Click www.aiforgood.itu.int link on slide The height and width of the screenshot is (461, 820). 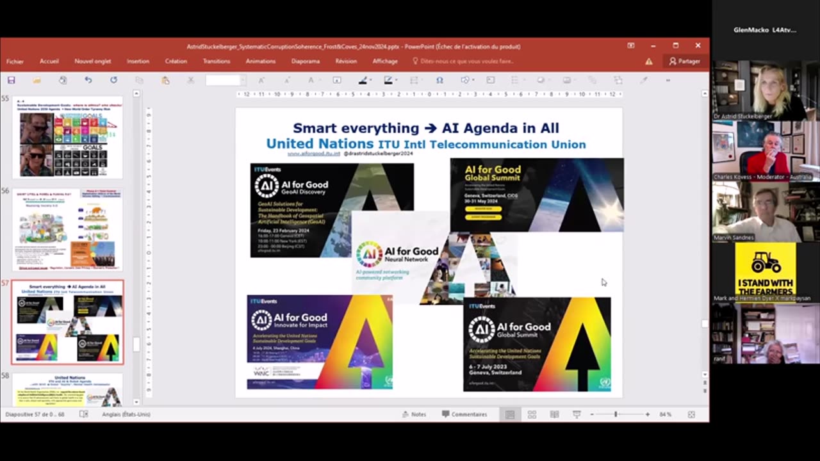313,154
